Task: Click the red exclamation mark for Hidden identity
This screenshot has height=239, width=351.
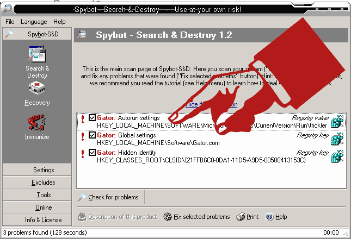Action: 83,154
